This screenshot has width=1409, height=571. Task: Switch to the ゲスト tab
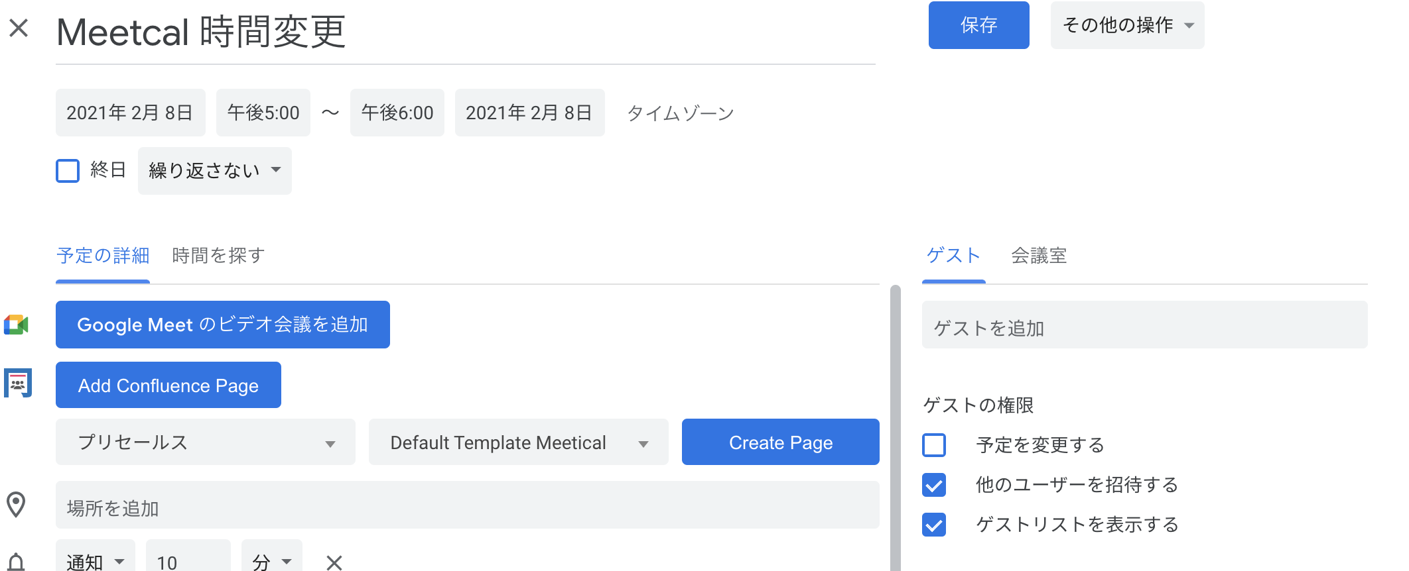tap(953, 256)
